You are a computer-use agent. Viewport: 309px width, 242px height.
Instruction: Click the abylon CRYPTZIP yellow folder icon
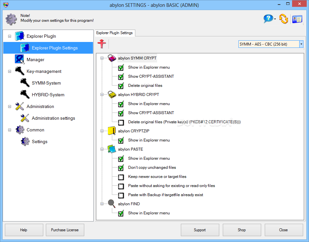click(x=112, y=131)
